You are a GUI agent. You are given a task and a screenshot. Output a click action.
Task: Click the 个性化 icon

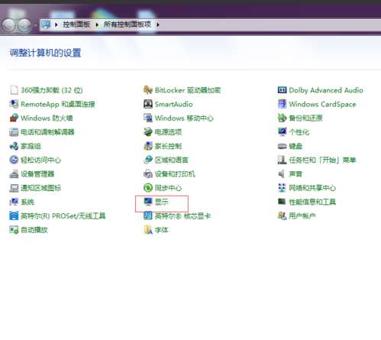click(282, 132)
